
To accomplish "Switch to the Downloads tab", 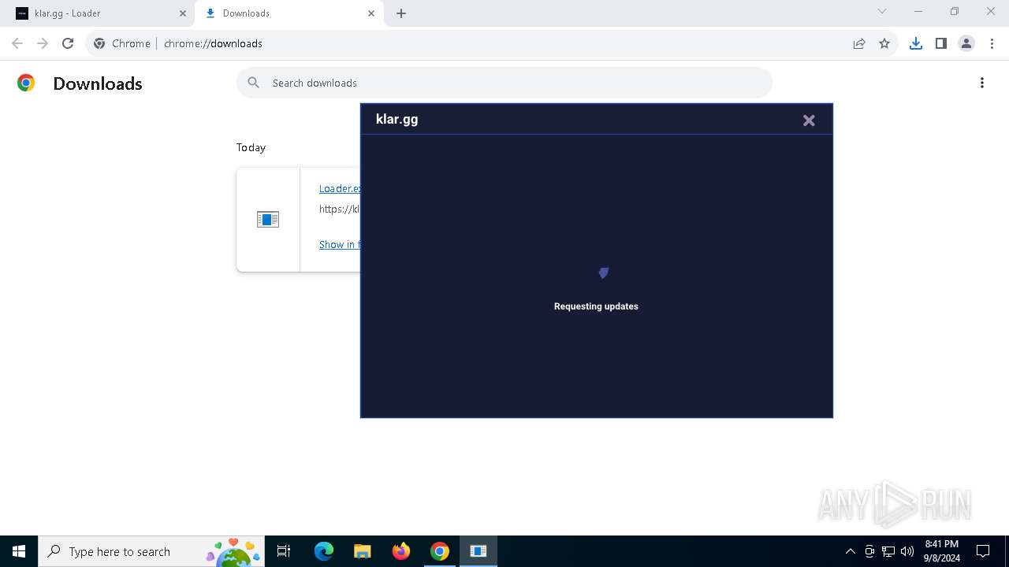I will coord(289,13).
